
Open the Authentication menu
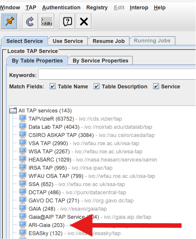(x=61, y=7)
